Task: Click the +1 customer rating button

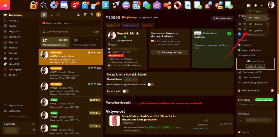Action: [128, 80]
